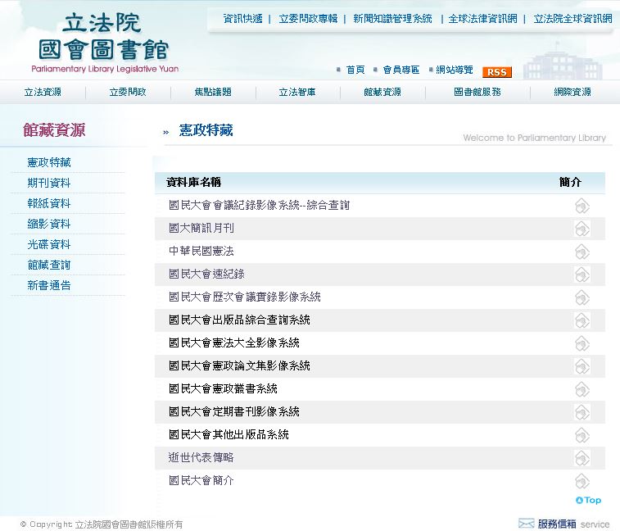Open database 國民大會速紀錄
Viewport: 620px width, 531px height.
coord(206,275)
